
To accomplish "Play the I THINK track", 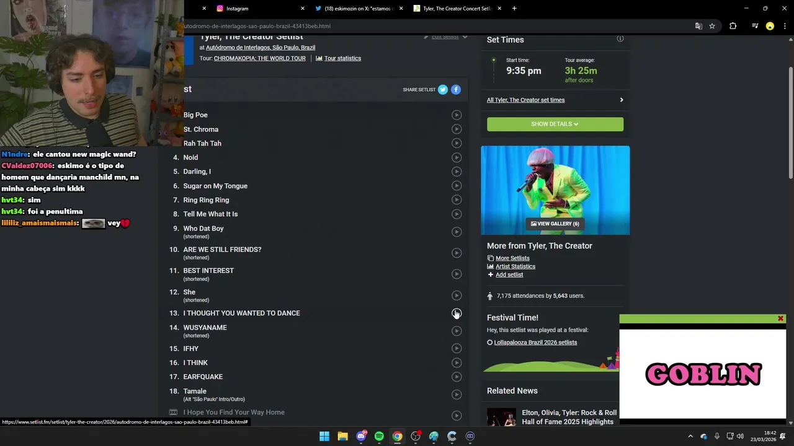I will tap(457, 362).
